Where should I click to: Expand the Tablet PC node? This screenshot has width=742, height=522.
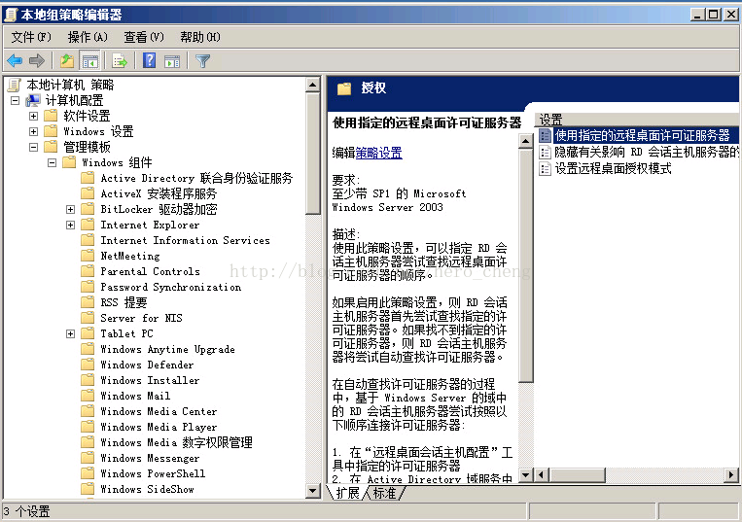point(71,333)
